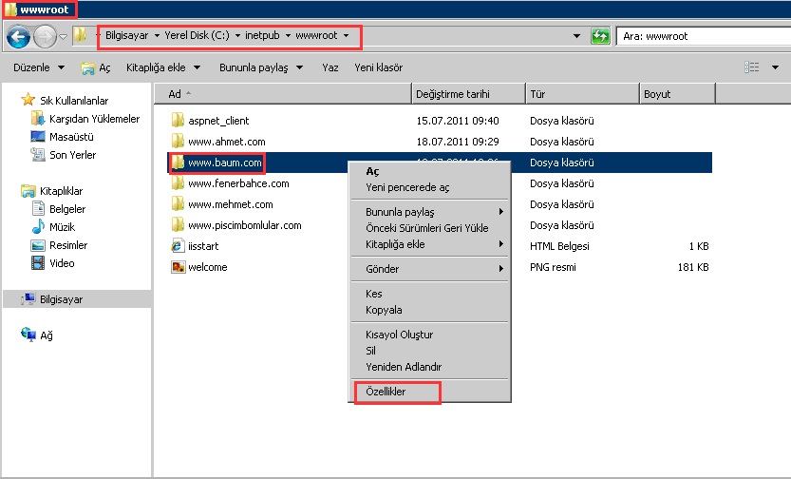
Task: Click the www.fenerbahce.com folder icon
Action: pos(178,182)
